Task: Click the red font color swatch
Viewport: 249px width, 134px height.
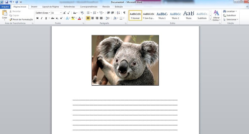Action: pos(79,18)
